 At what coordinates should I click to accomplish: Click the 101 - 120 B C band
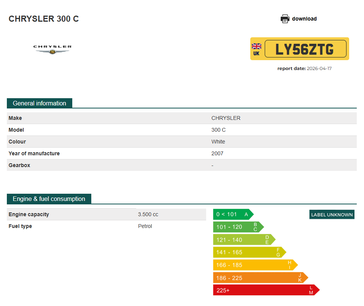click(238, 227)
